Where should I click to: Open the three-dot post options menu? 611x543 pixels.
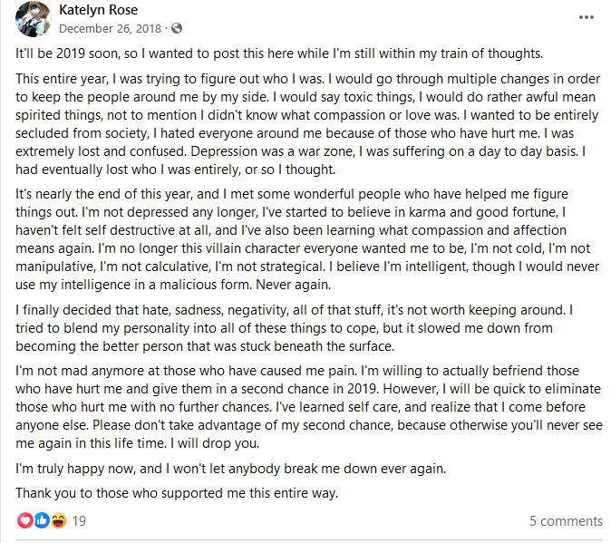point(586,17)
